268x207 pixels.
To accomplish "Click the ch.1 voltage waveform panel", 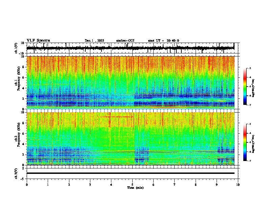I will (x=132, y=48).
